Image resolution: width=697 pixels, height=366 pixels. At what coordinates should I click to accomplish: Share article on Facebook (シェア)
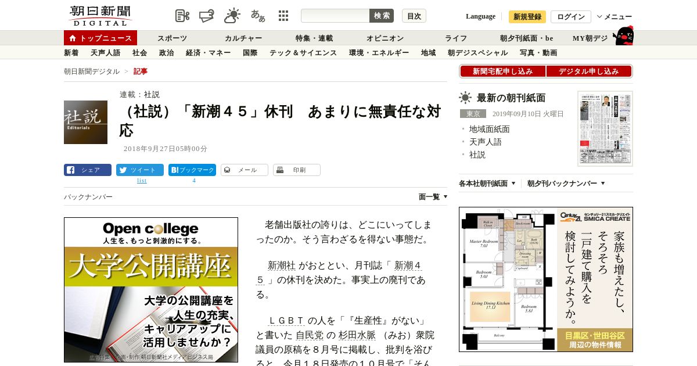tap(88, 170)
